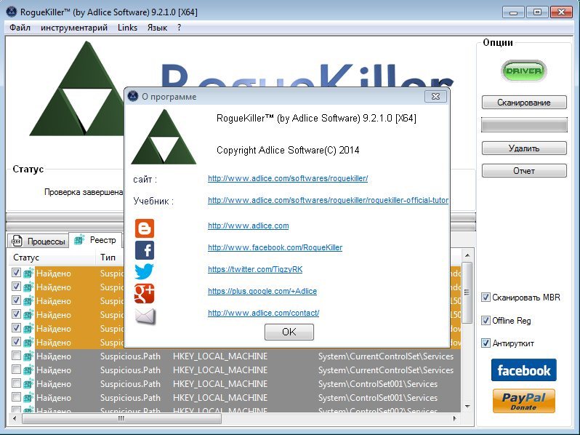This screenshot has height=435, width=580.
Task: Open the http://www.adlice.com link
Action: (x=248, y=226)
